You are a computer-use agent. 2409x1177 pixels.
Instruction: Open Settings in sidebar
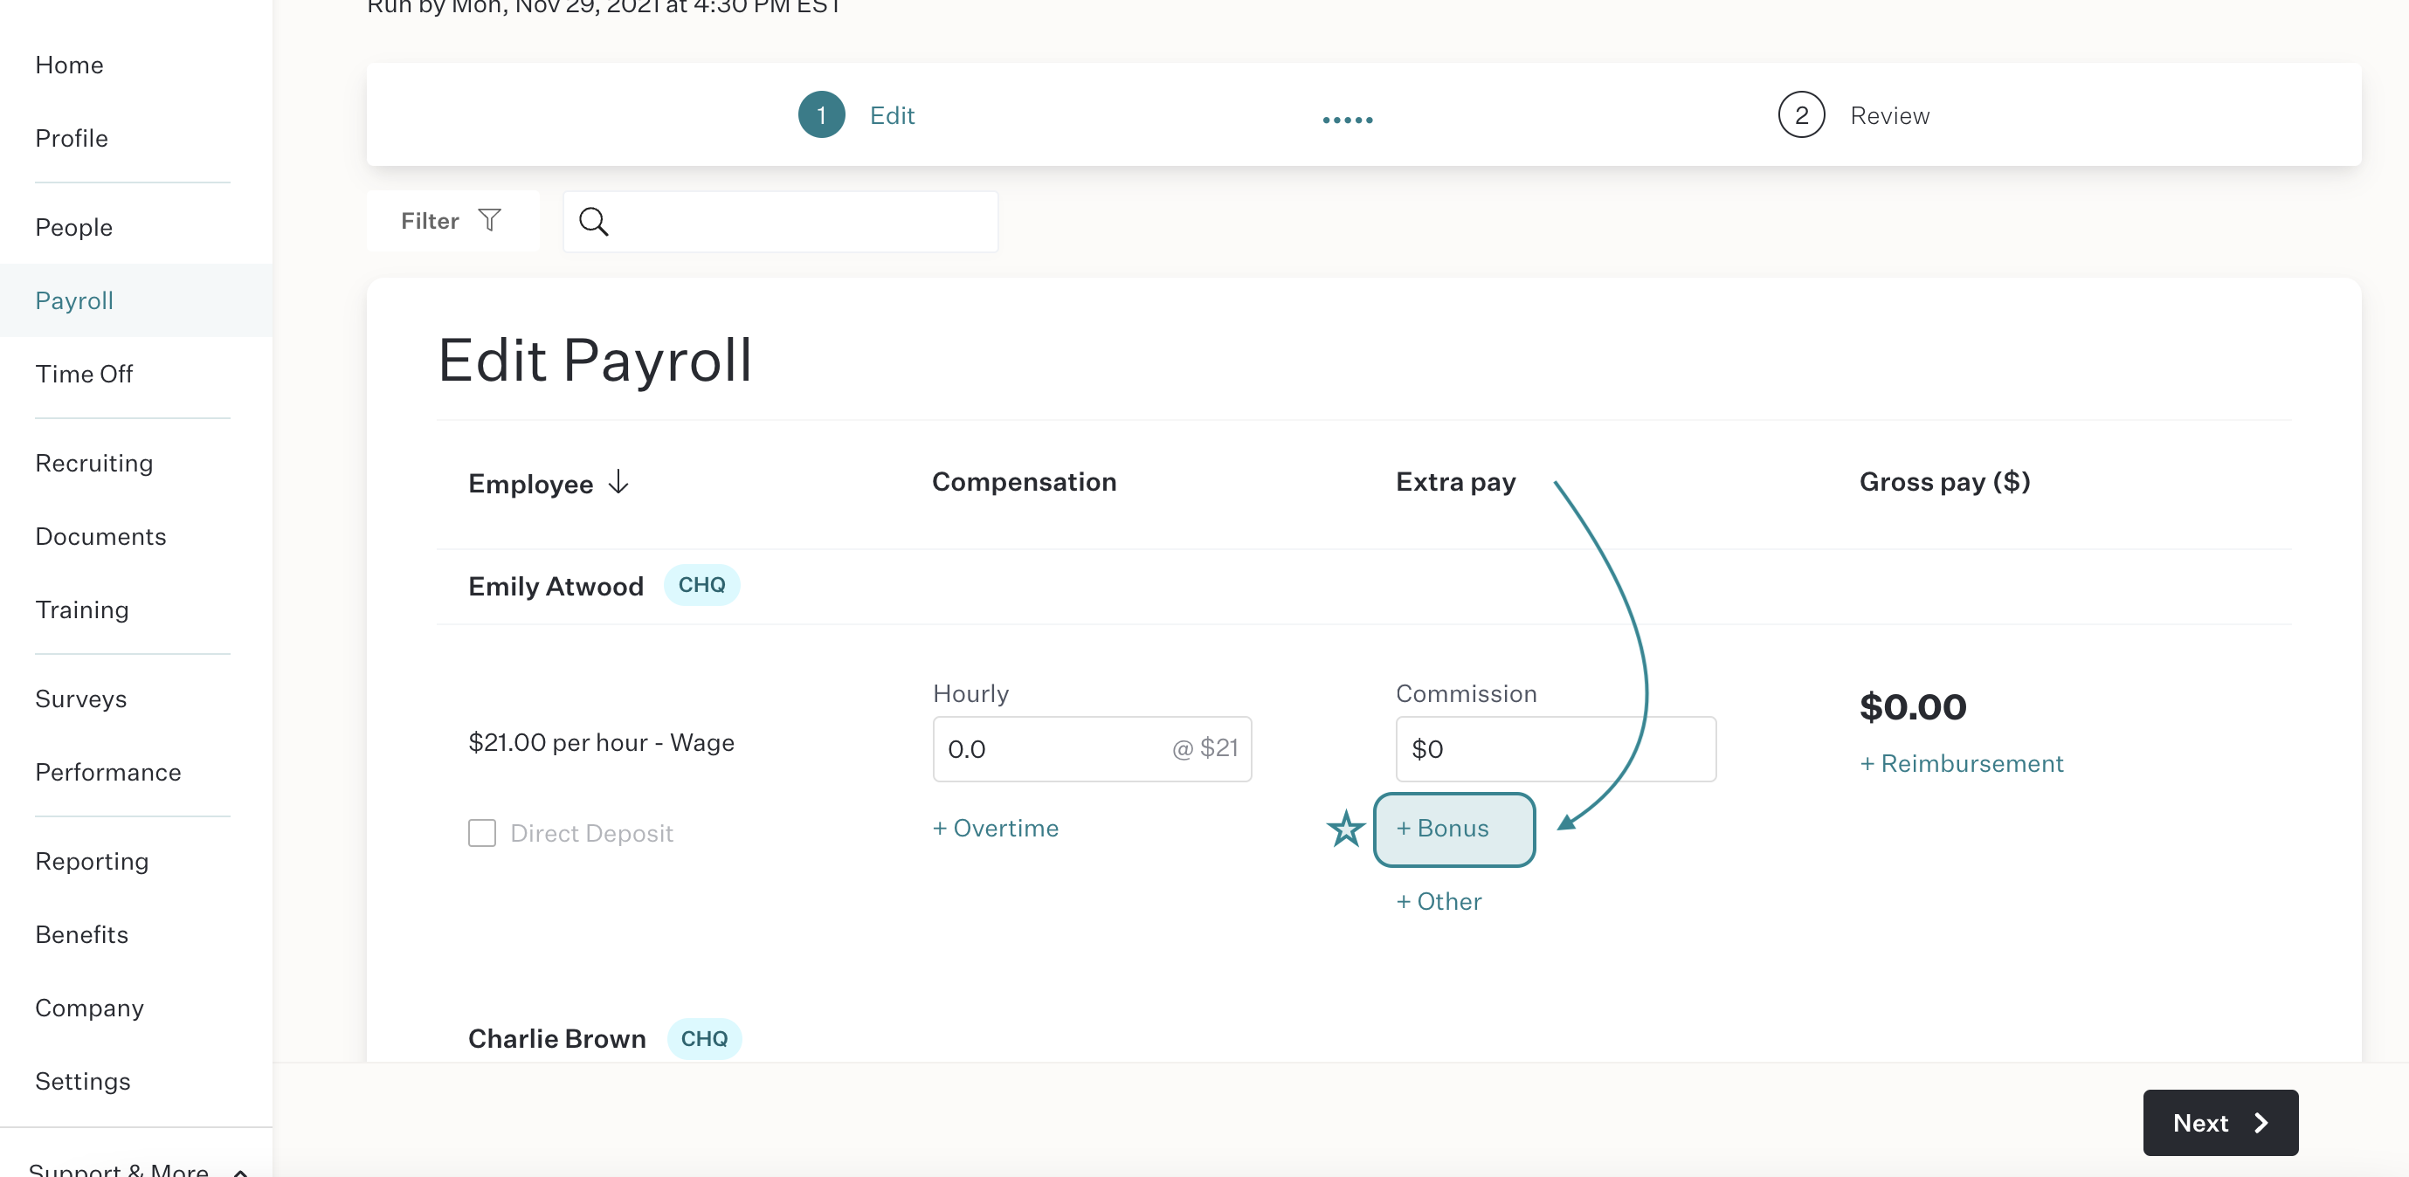coord(82,1081)
